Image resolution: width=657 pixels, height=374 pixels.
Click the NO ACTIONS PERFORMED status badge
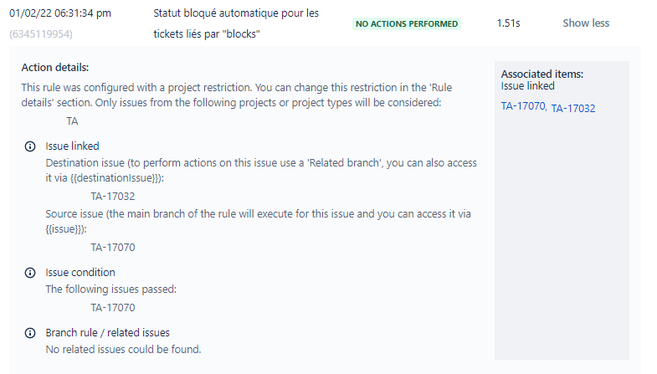[x=407, y=24]
